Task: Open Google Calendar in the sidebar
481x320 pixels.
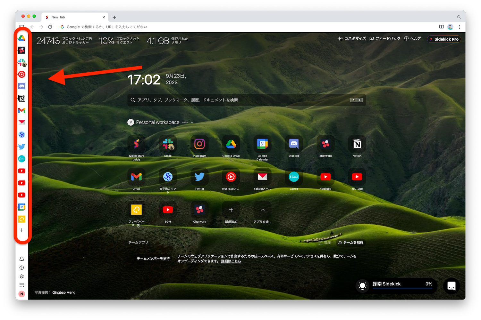Action: tap(22, 207)
